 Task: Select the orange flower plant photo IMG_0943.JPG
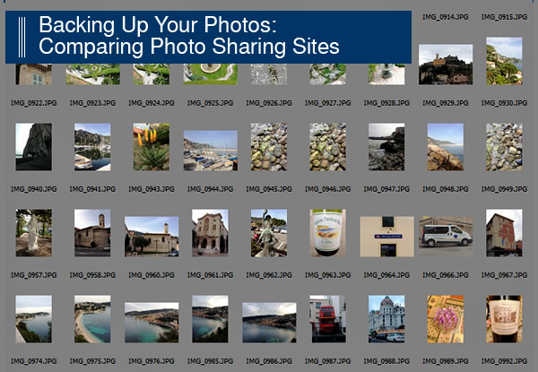point(152,147)
